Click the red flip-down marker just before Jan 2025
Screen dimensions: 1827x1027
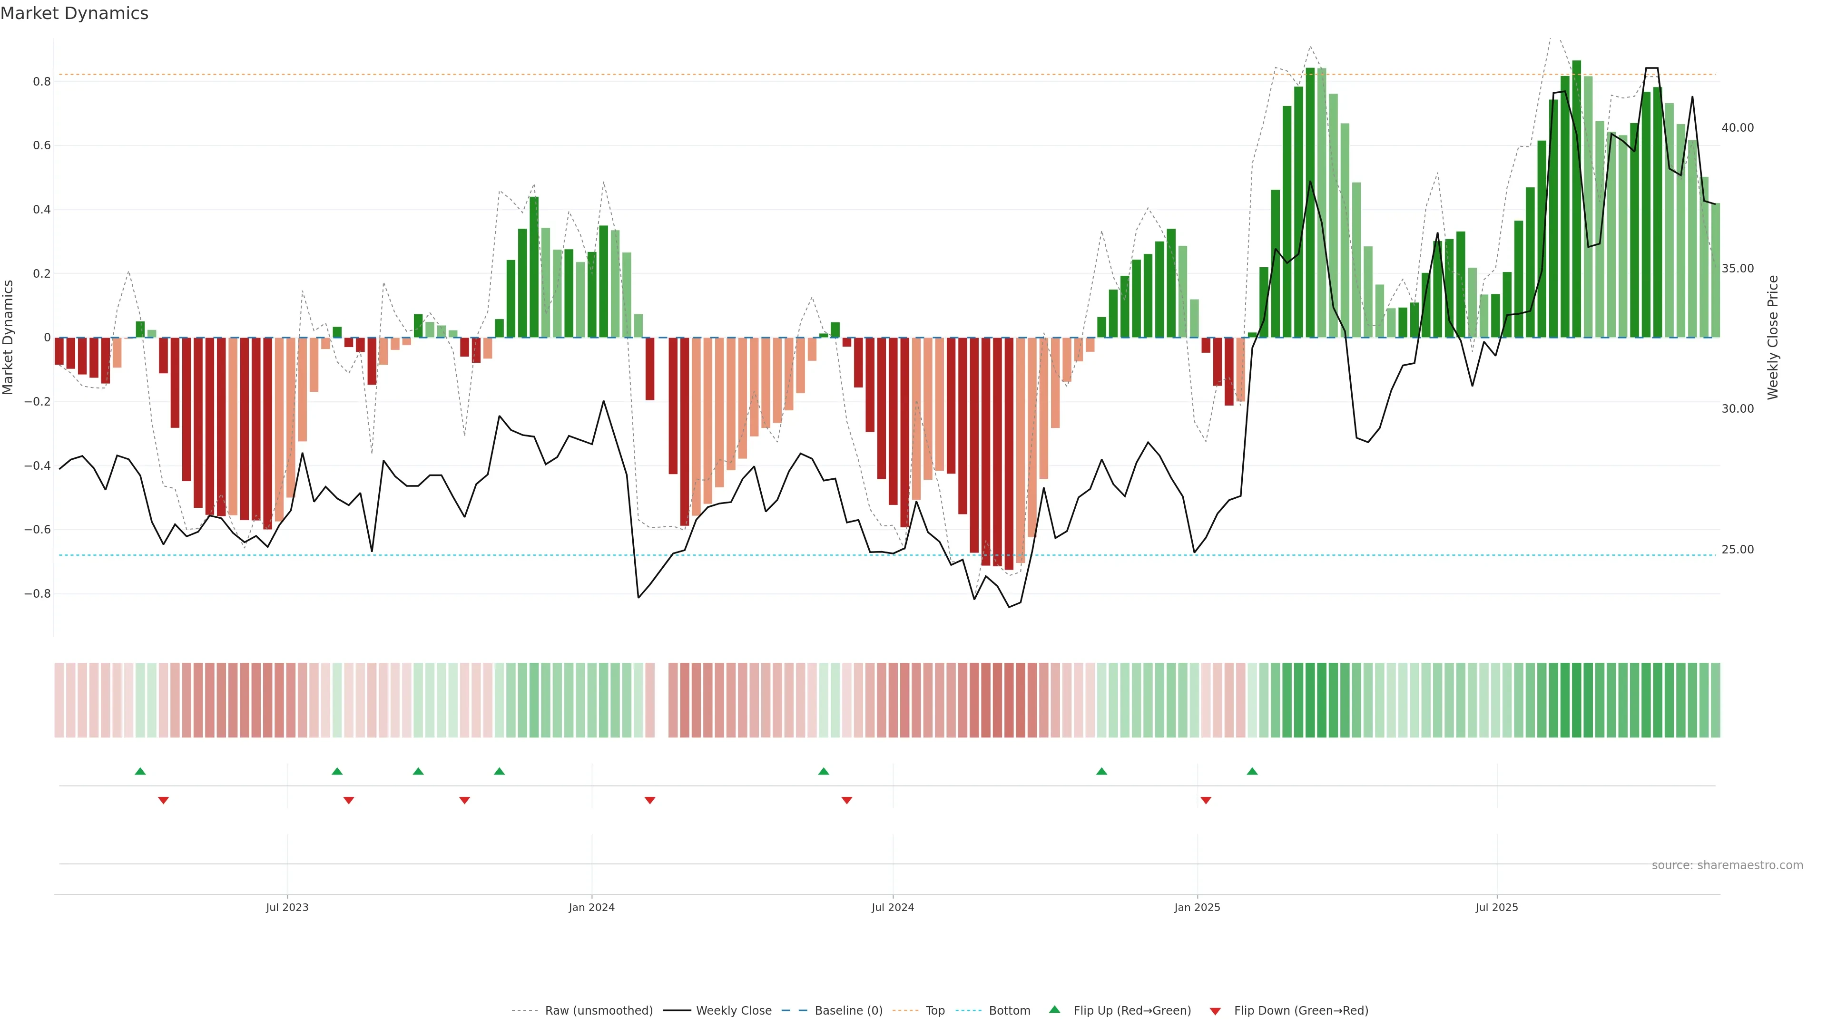point(1206,800)
